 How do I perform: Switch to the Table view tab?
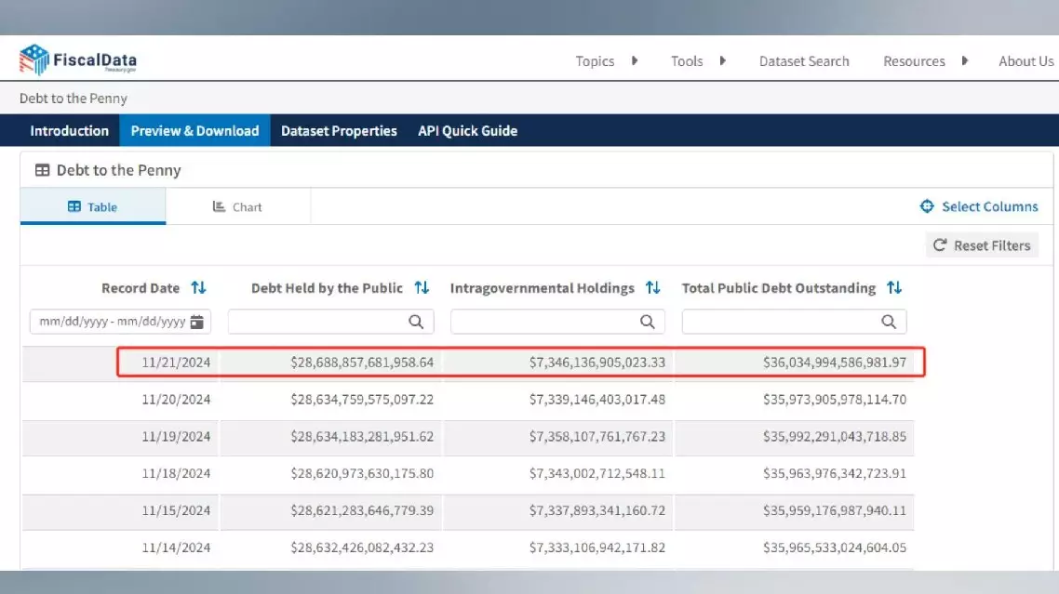coord(93,207)
